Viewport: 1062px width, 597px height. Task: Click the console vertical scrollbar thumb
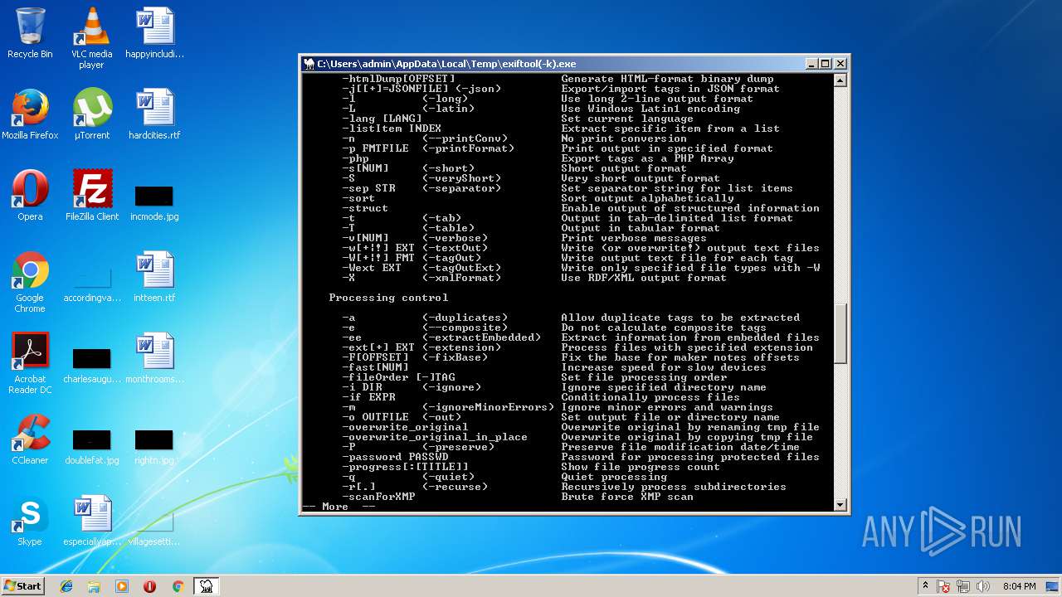(840, 332)
